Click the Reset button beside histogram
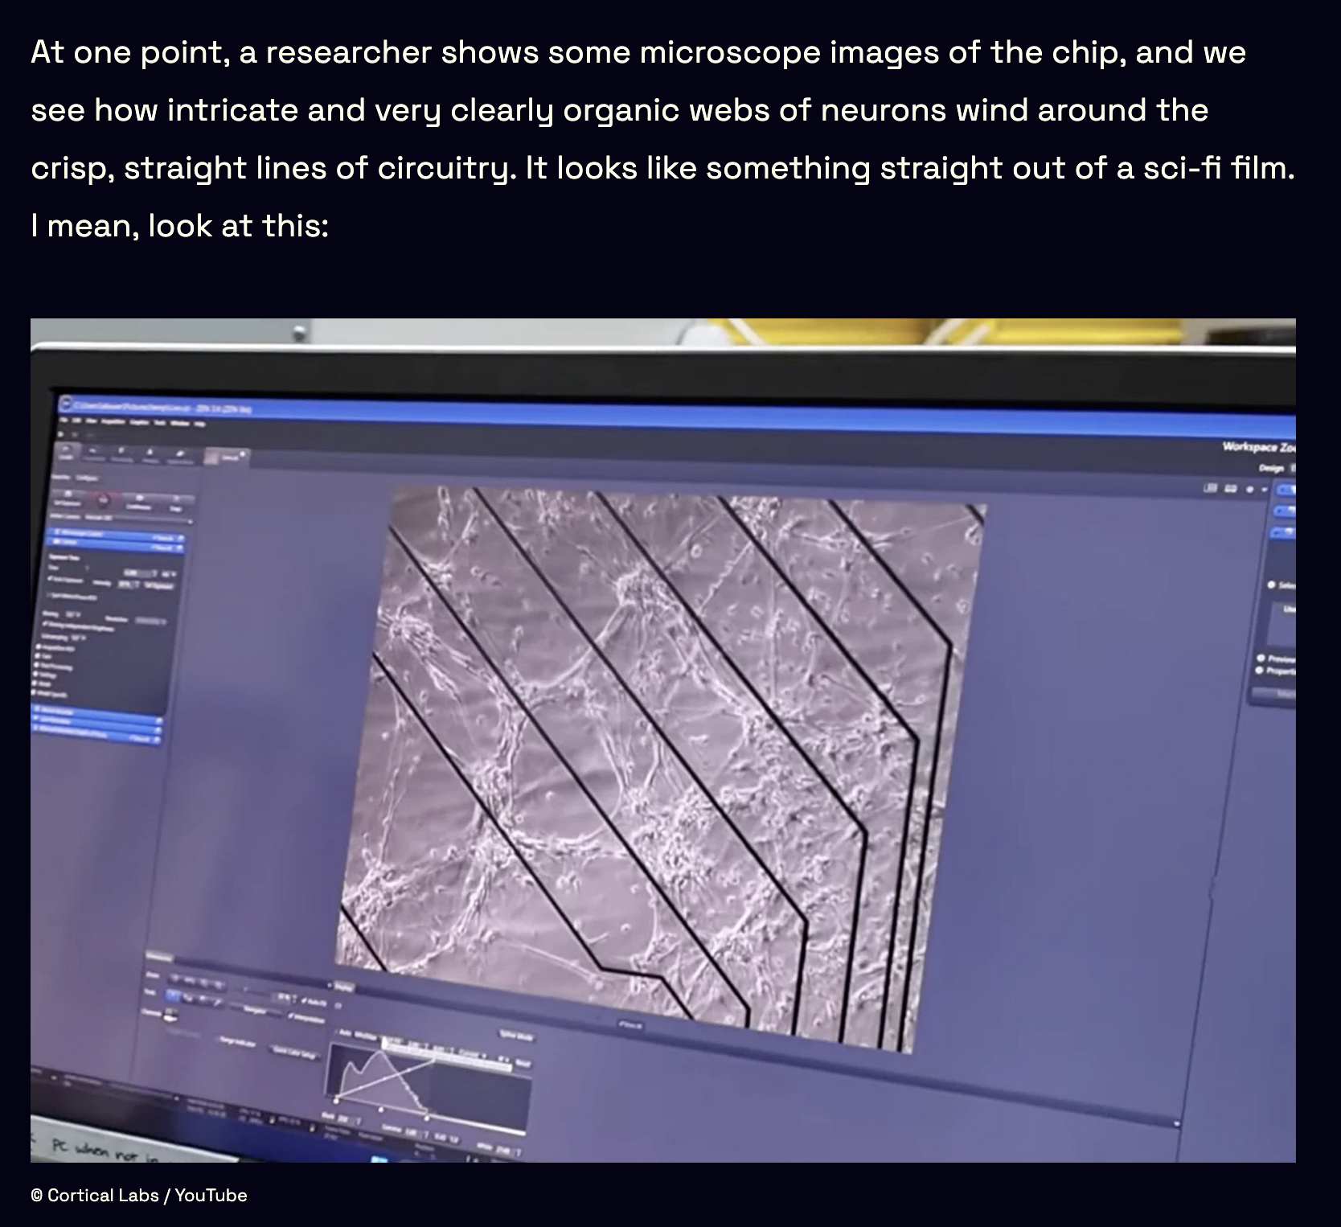The width and height of the screenshot is (1341, 1227). [x=523, y=1064]
